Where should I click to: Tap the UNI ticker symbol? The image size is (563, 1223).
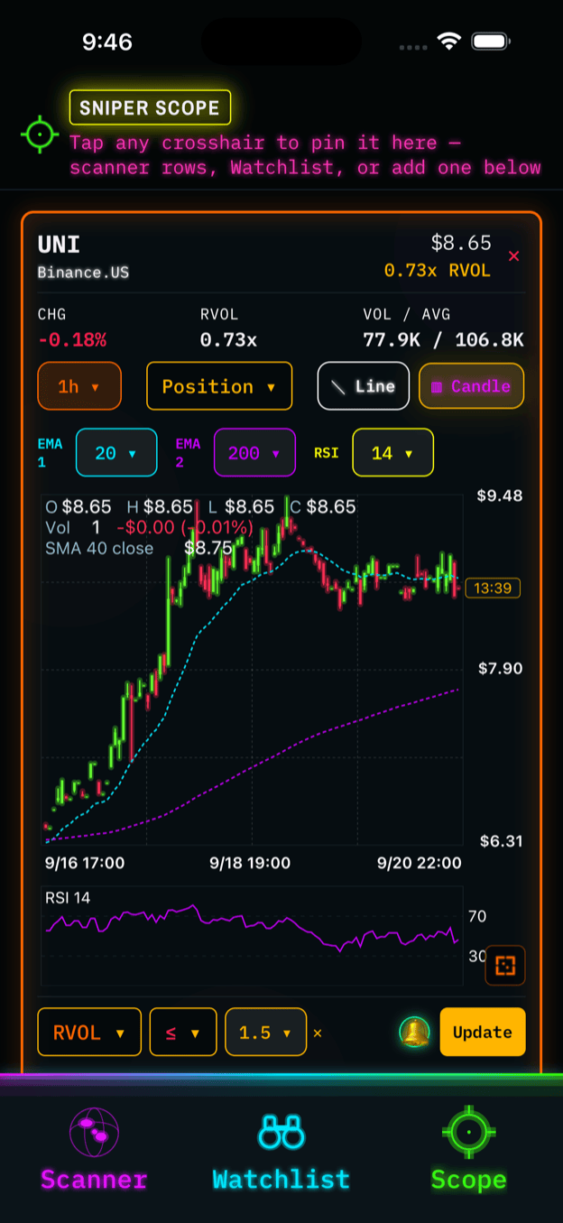[59, 245]
